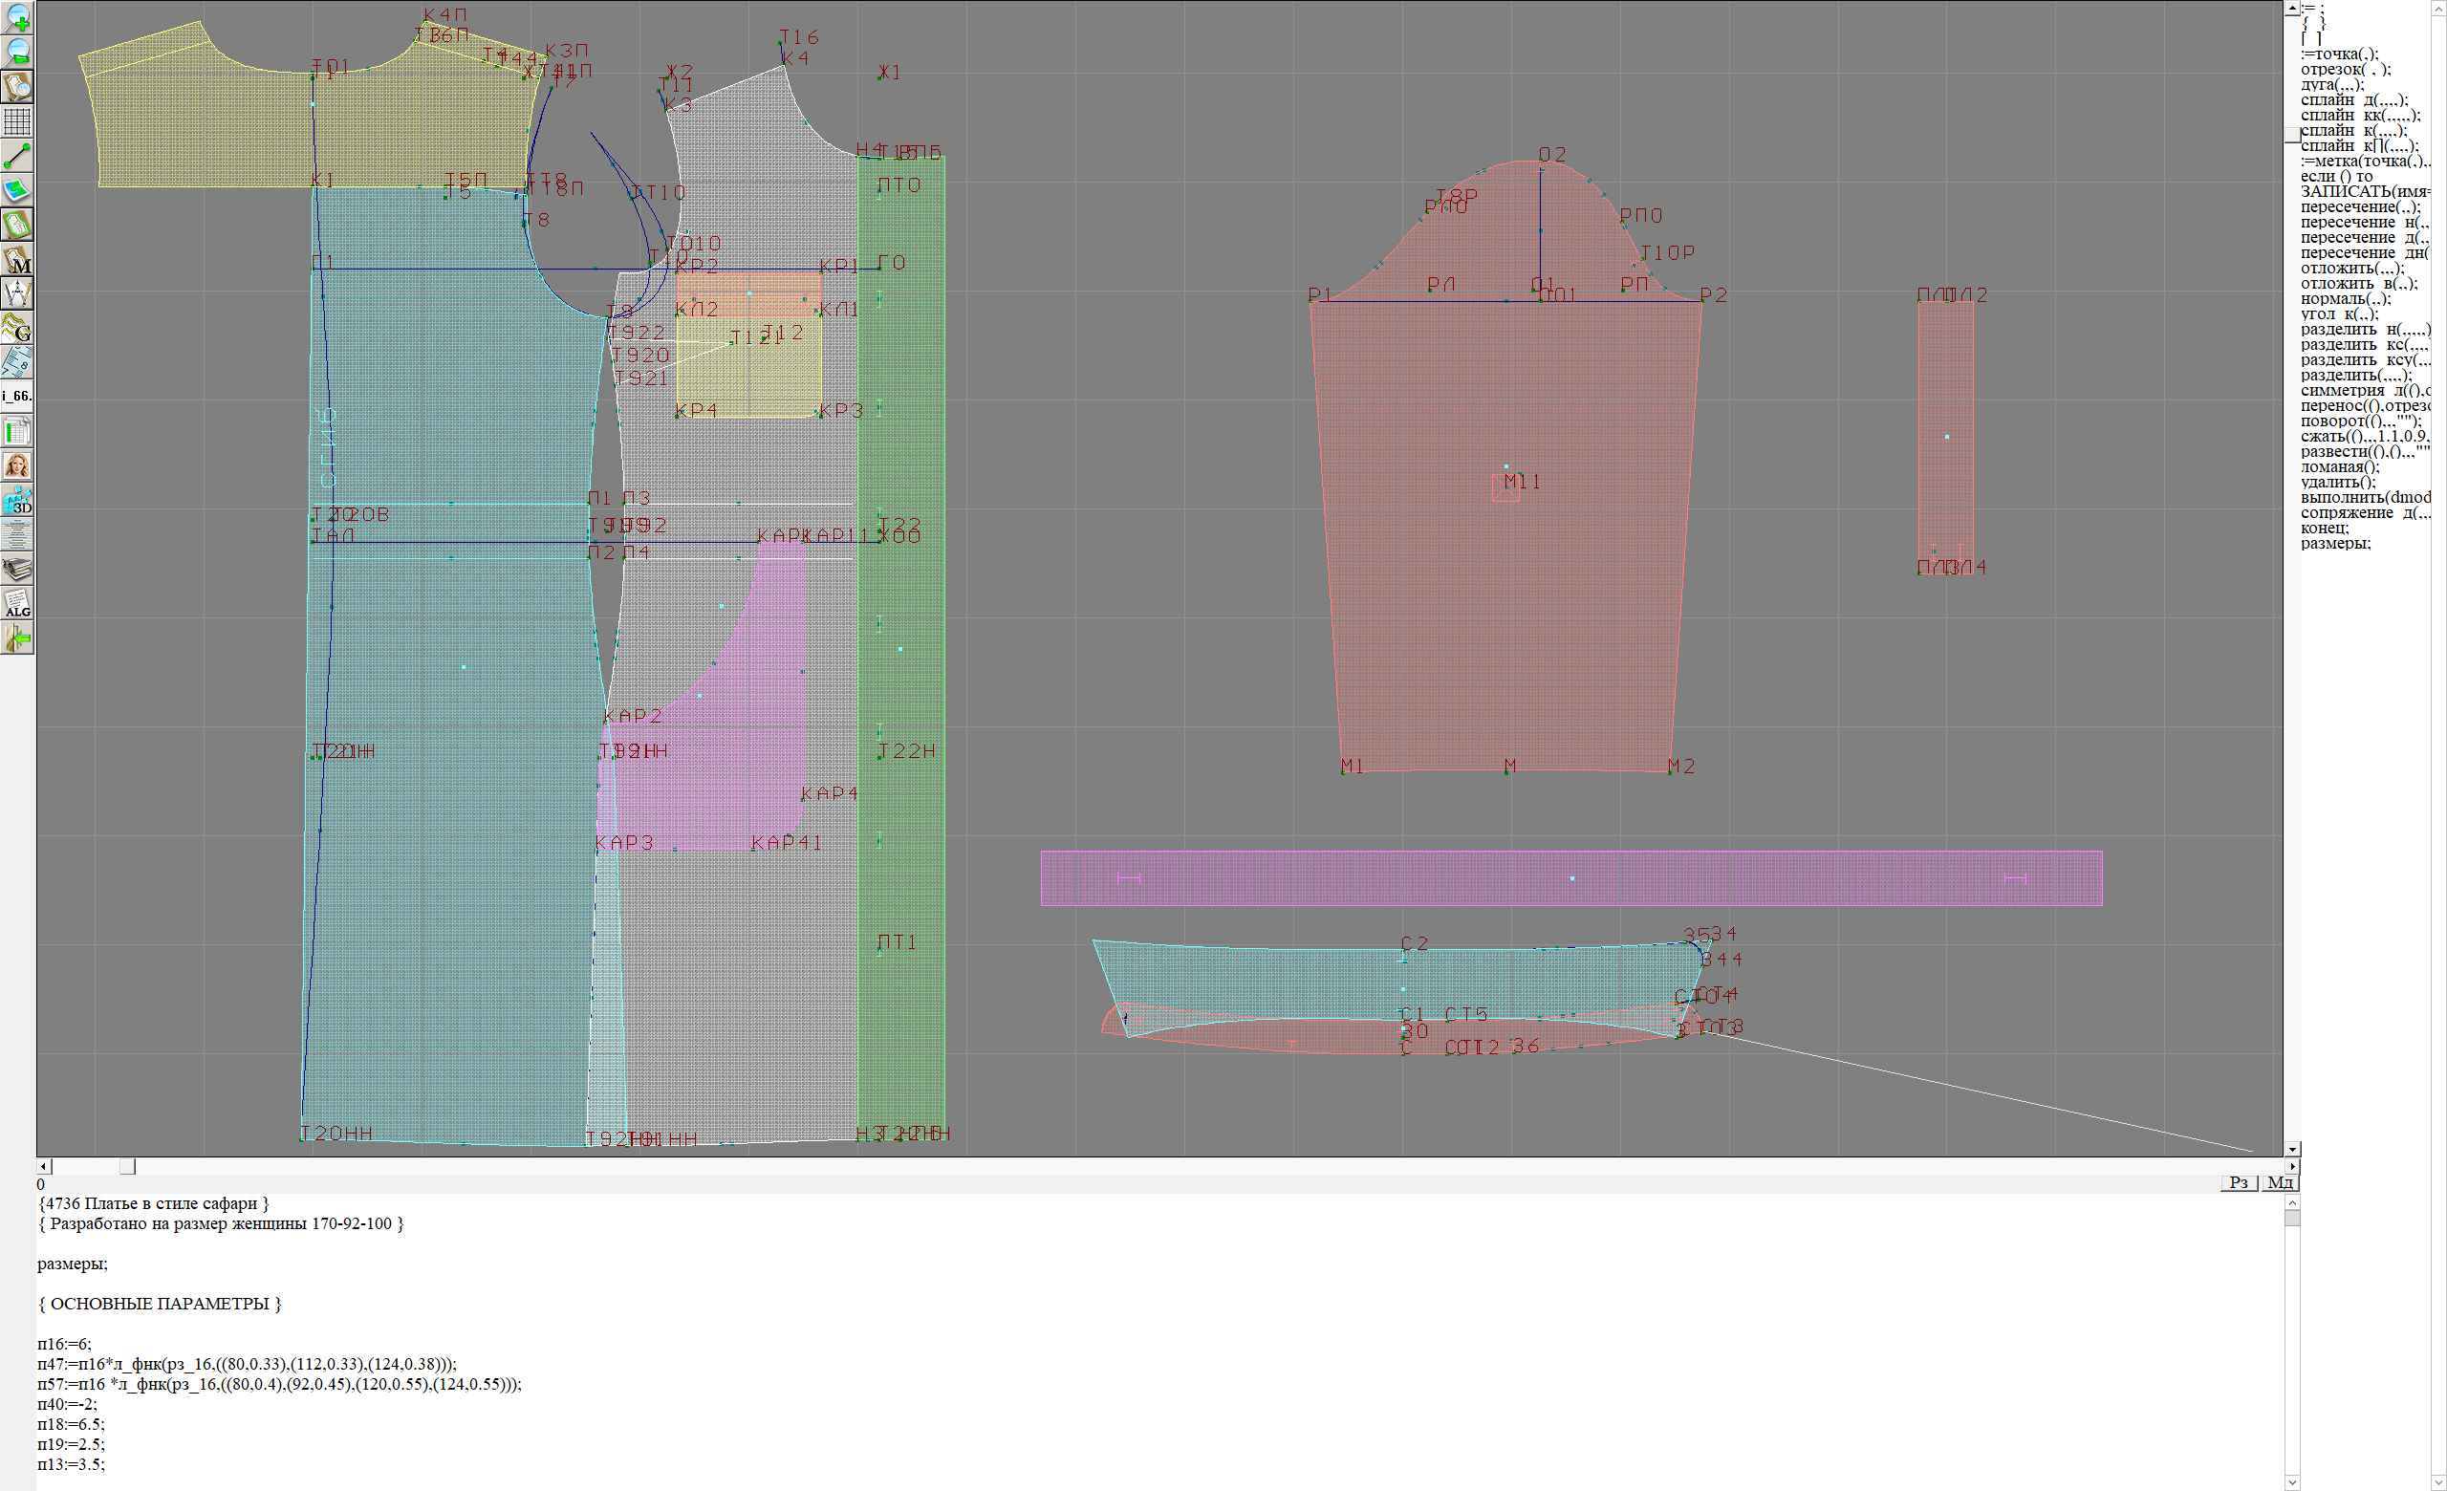Viewport: 2447px width, 1491px height.
Task: Click the green arrow exit icon
Action: click(x=18, y=638)
